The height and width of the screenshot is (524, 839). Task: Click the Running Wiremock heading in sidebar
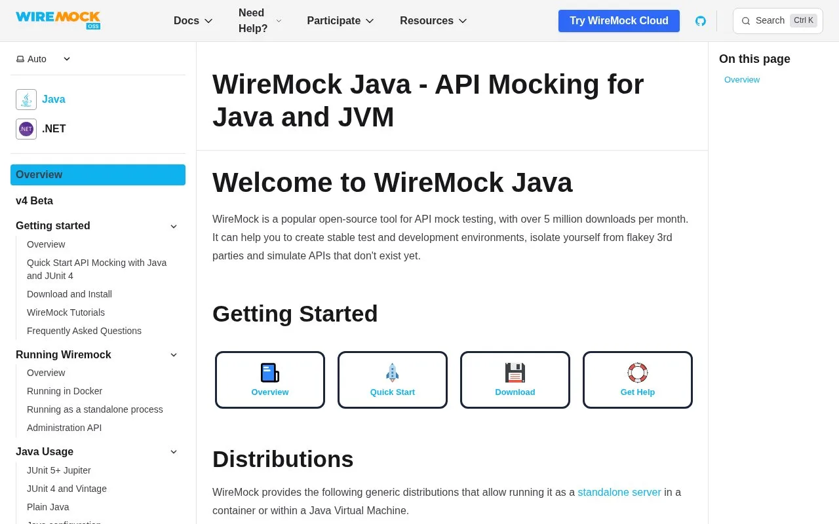pyautogui.click(x=64, y=355)
